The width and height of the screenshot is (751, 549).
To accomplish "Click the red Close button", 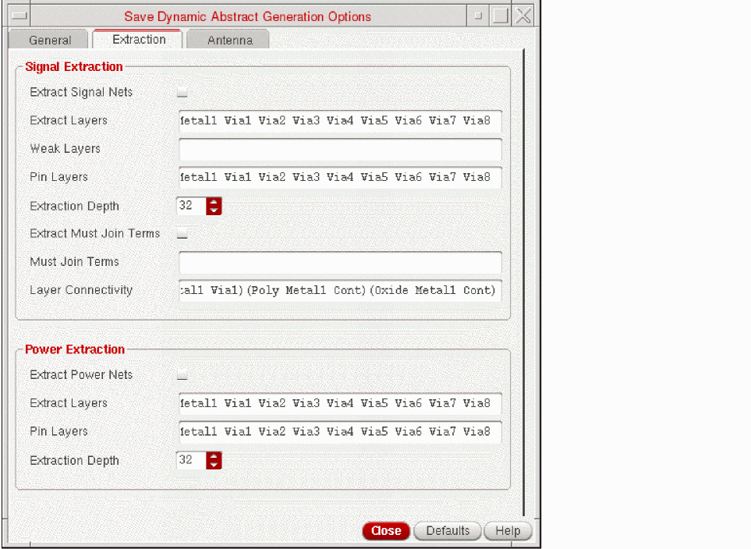I will (386, 531).
